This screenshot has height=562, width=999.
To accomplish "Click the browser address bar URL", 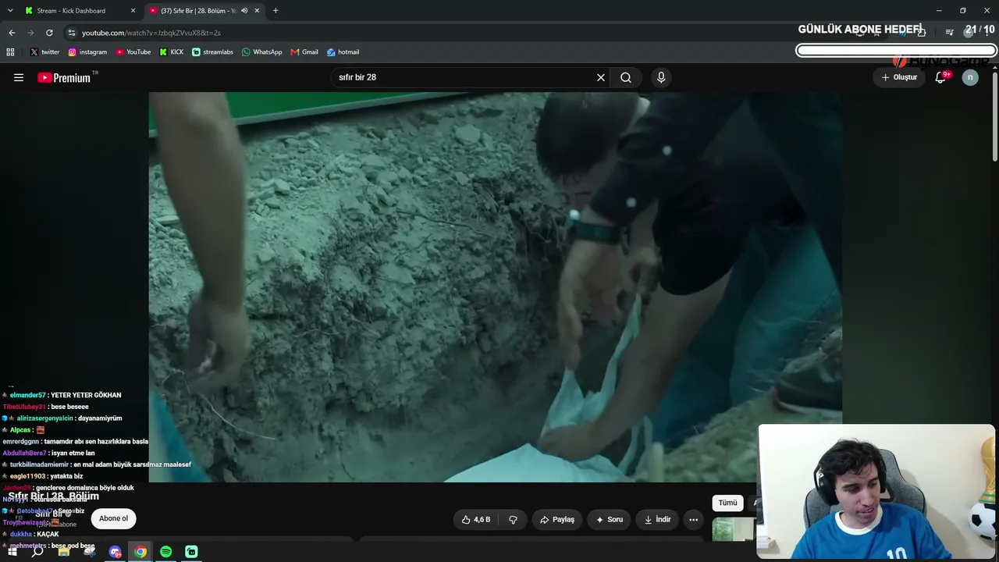I will (x=151, y=33).
